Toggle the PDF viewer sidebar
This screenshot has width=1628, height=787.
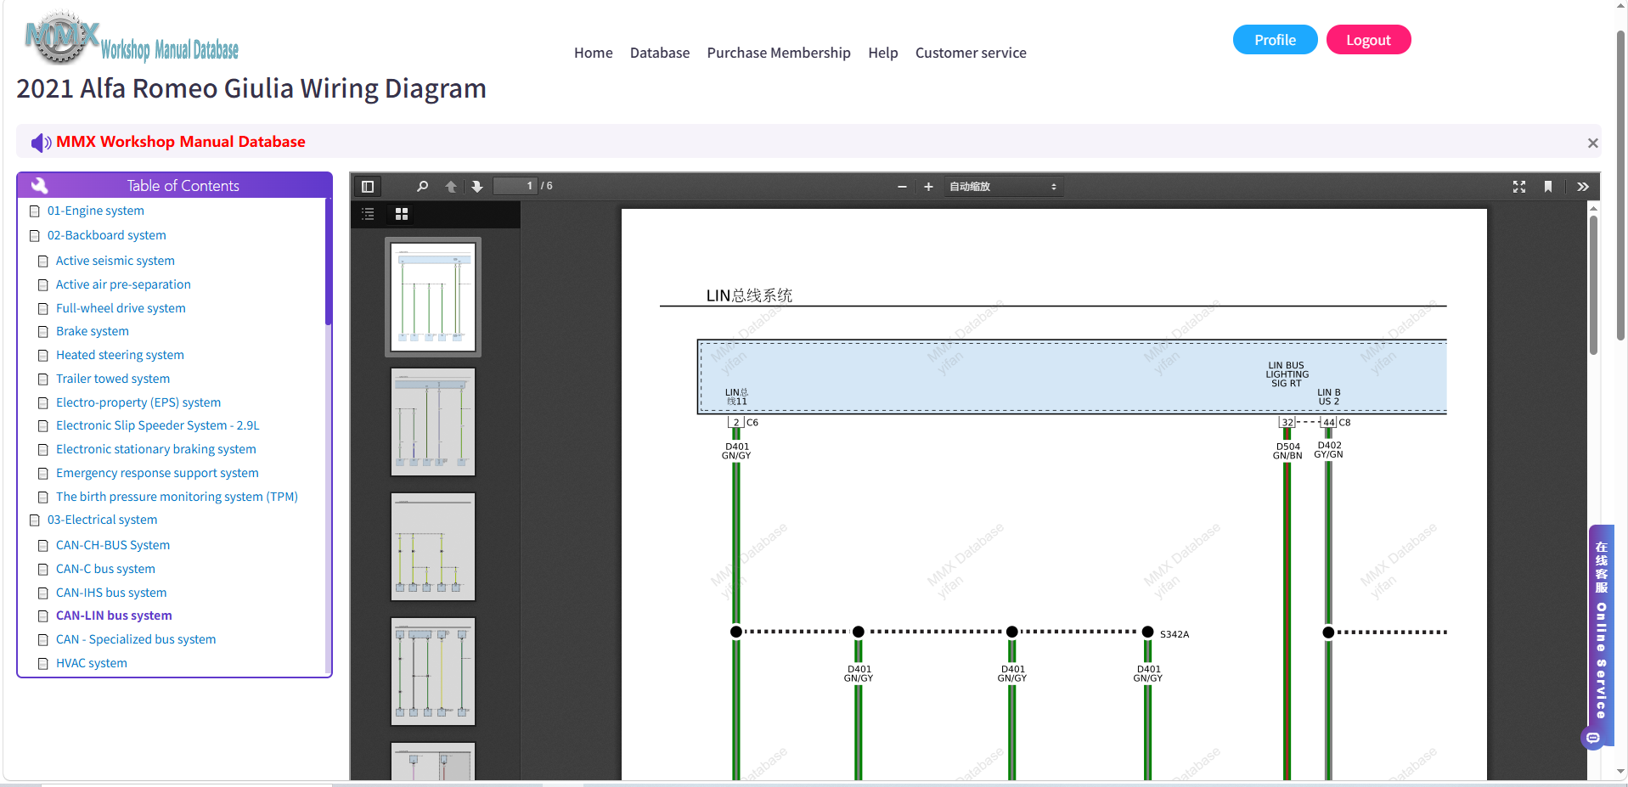click(368, 187)
